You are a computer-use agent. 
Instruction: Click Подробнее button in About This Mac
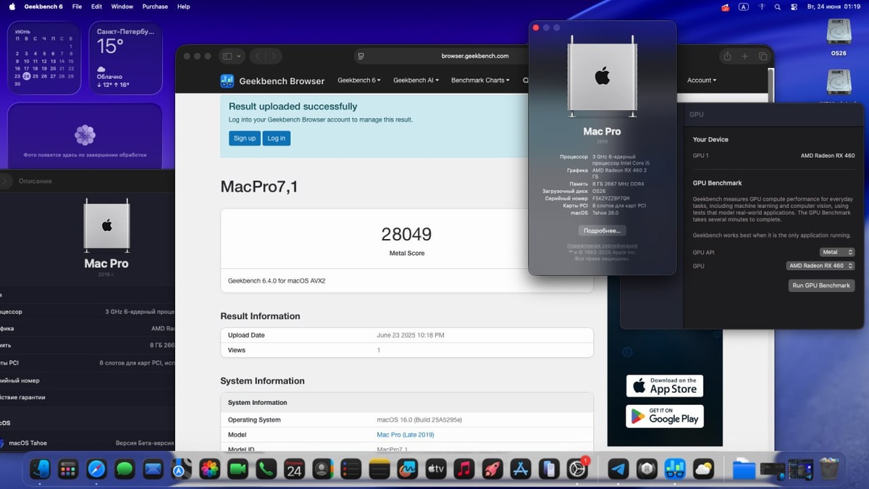click(602, 230)
